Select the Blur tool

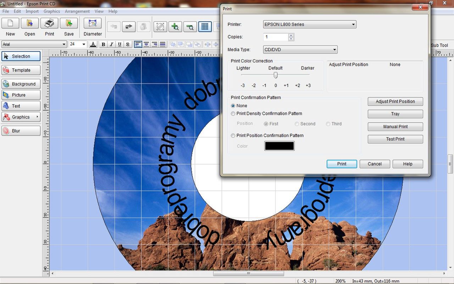[21, 131]
